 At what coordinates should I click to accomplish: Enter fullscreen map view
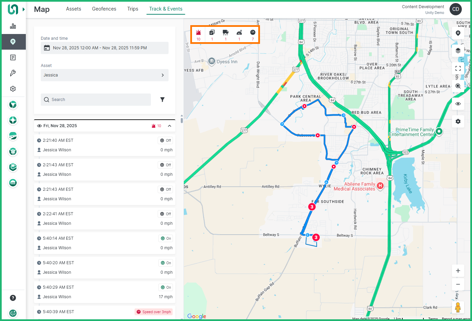click(458, 68)
